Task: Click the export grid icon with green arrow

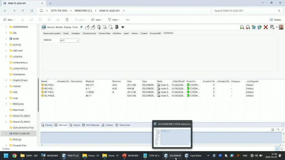Action: [259, 27]
